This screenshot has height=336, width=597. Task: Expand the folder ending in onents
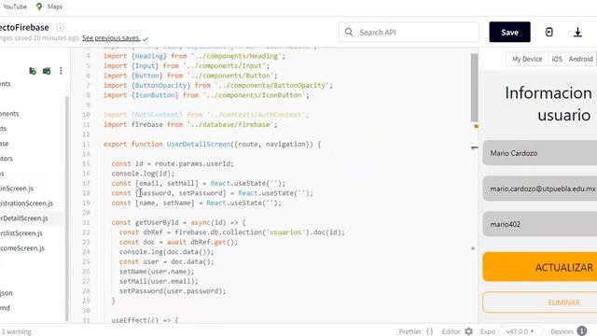coord(9,114)
